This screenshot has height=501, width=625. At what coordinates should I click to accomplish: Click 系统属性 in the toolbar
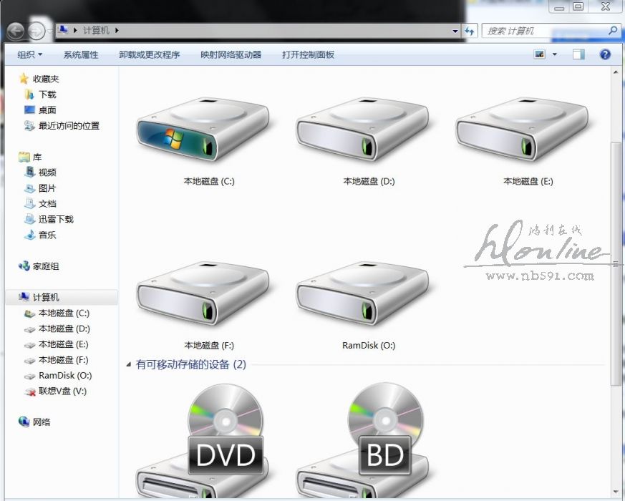click(x=81, y=54)
